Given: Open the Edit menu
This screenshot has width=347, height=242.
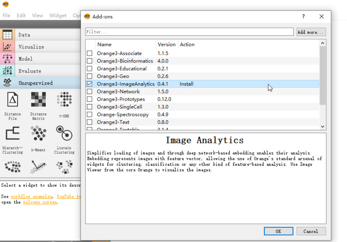Looking at the screenshot, I should (21, 15).
